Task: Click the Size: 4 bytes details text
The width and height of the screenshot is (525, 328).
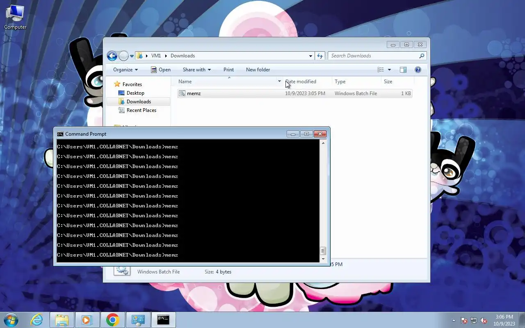Action: (x=218, y=272)
